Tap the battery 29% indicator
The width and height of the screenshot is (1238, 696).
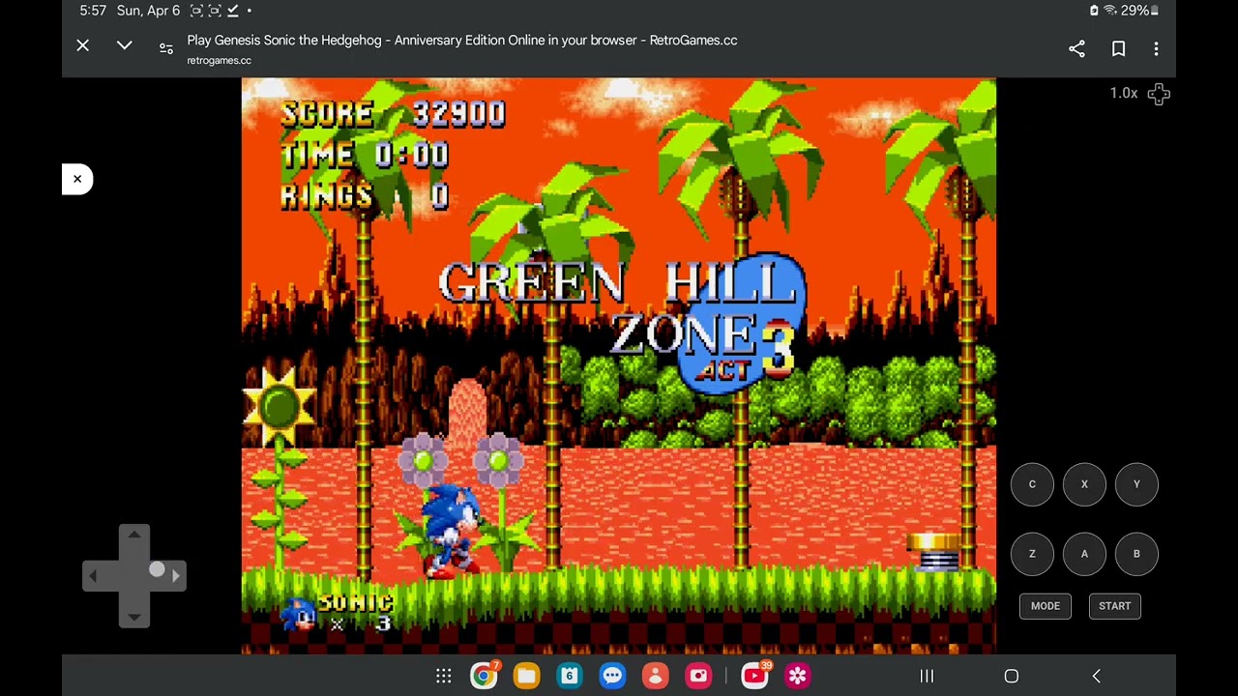coord(1138,11)
